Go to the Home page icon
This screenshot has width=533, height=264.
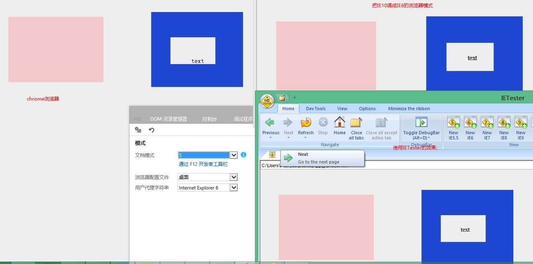point(340,122)
